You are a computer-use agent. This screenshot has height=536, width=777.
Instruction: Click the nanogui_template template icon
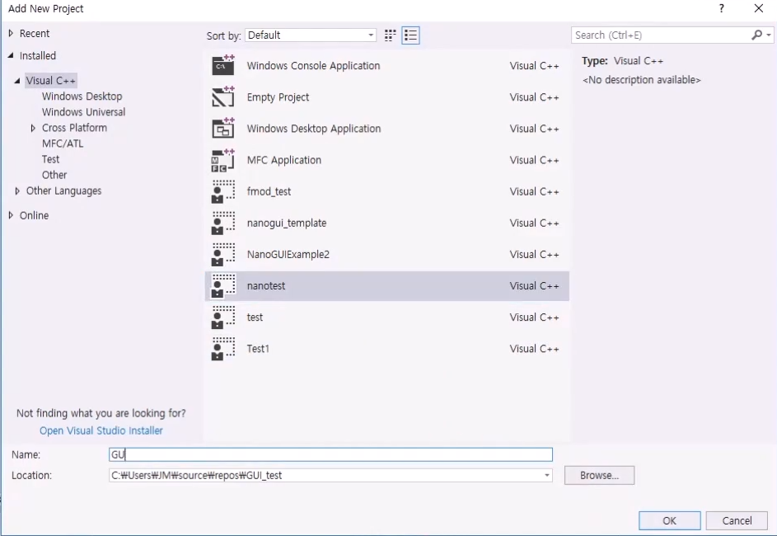(223, 223)
